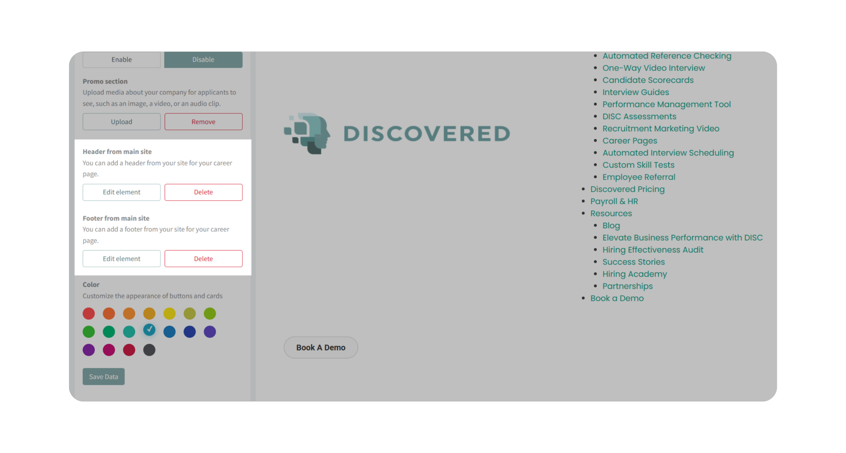846x453 pixels.
Task: Select the lime green color swatch
Action: 210,313
